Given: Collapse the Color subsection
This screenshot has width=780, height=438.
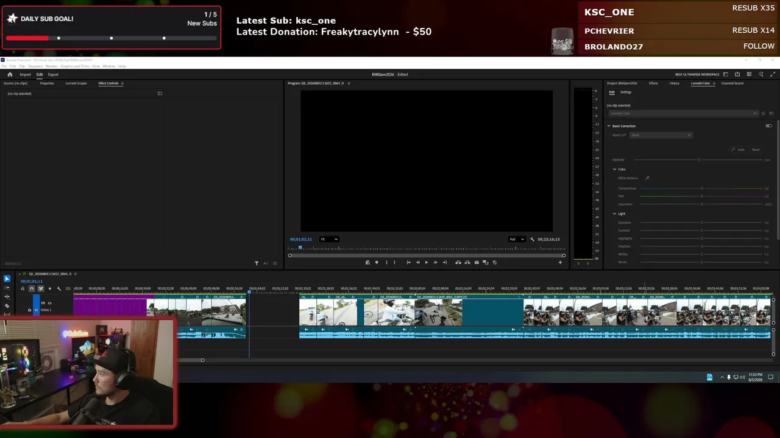Looking at the screenshot, I should (614, 169).
